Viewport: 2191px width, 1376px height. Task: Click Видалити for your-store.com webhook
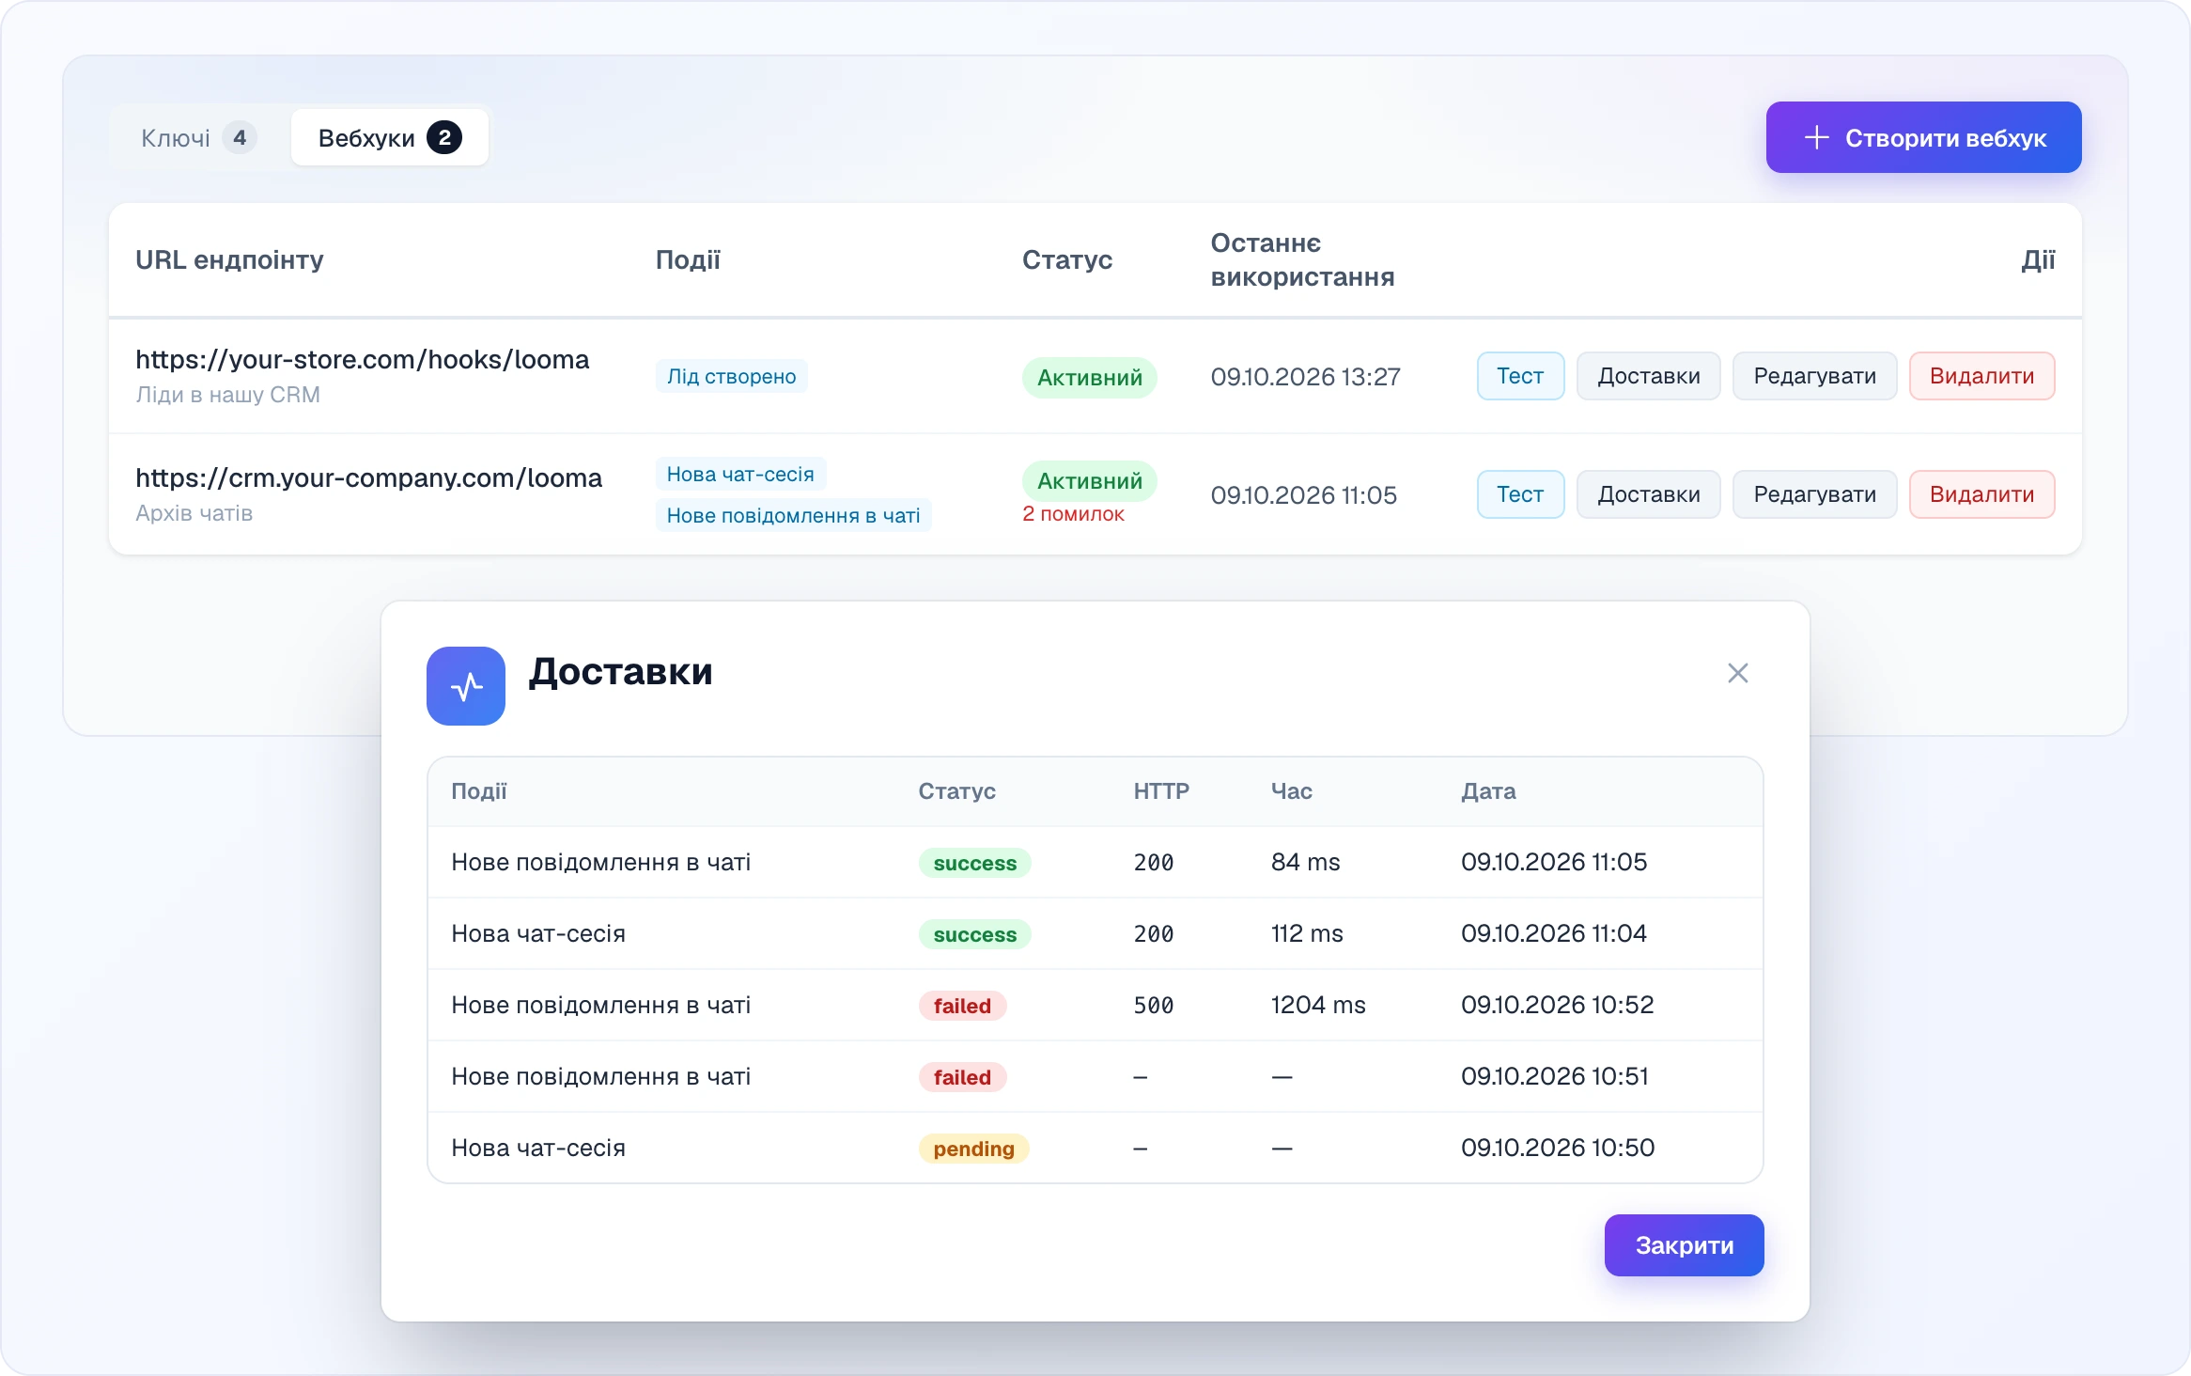(x=1981, y=376)
